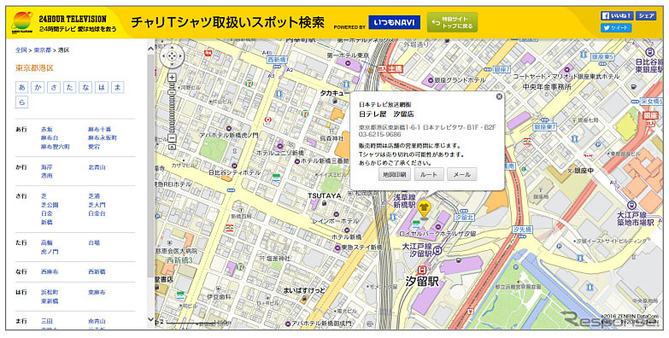Select the 東新橋 area link
The width and height of the screenshot is (669, 338).
point(50,301)
